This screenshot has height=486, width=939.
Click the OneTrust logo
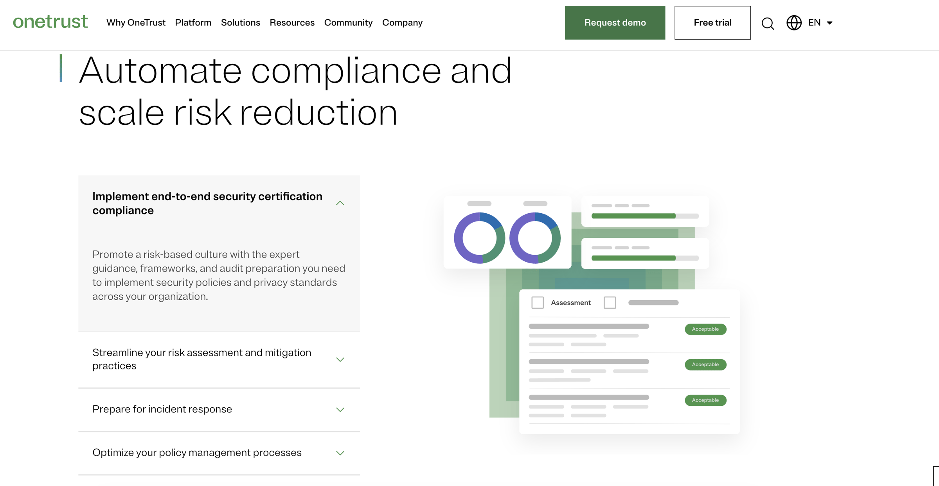50,22
